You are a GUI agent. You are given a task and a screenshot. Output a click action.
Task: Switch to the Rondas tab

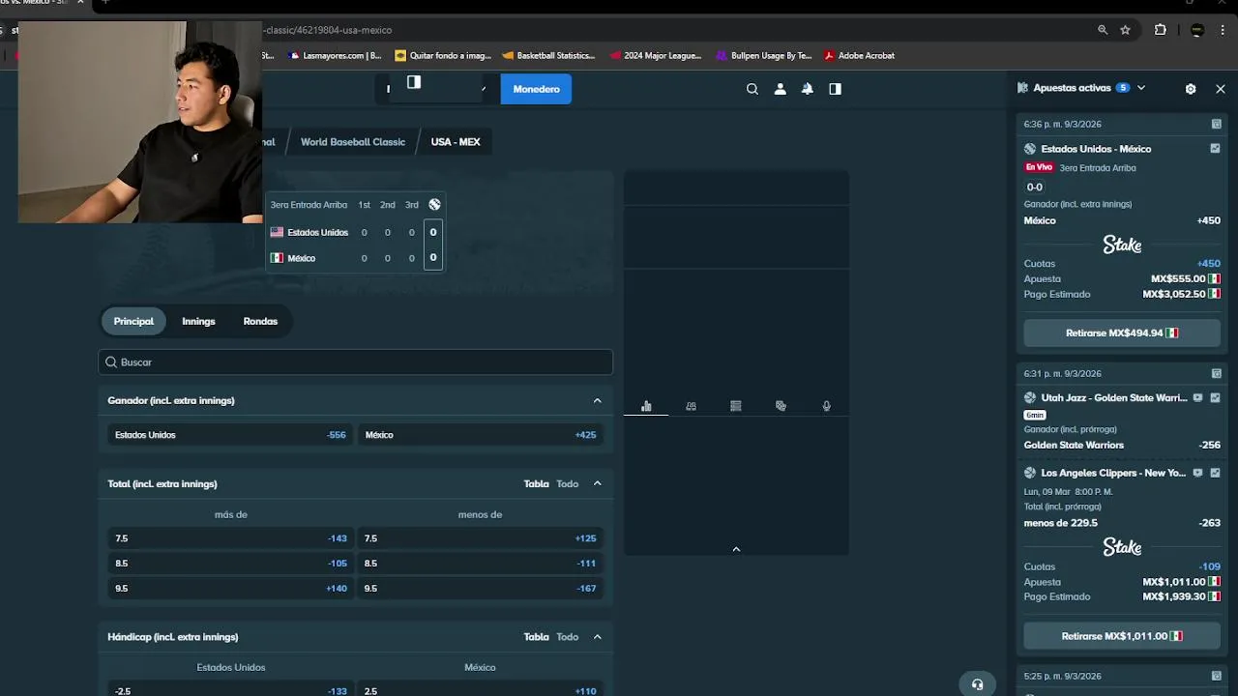[x=260, y=321]
